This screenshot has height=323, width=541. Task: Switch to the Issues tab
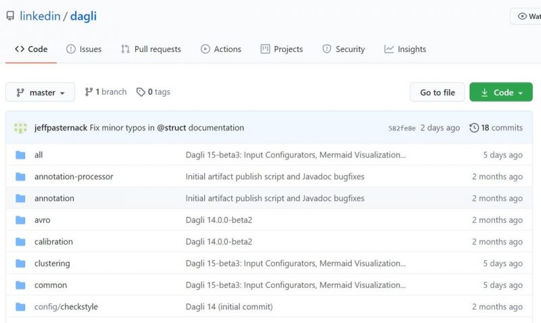84,49
